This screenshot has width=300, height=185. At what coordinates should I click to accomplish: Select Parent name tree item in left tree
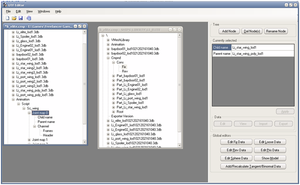(46, 122)
